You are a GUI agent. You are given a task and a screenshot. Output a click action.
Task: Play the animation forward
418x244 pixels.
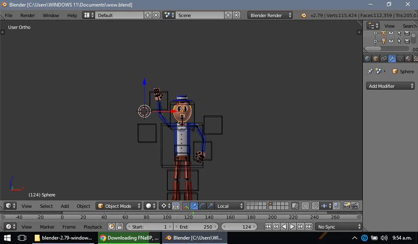[292, 227]
